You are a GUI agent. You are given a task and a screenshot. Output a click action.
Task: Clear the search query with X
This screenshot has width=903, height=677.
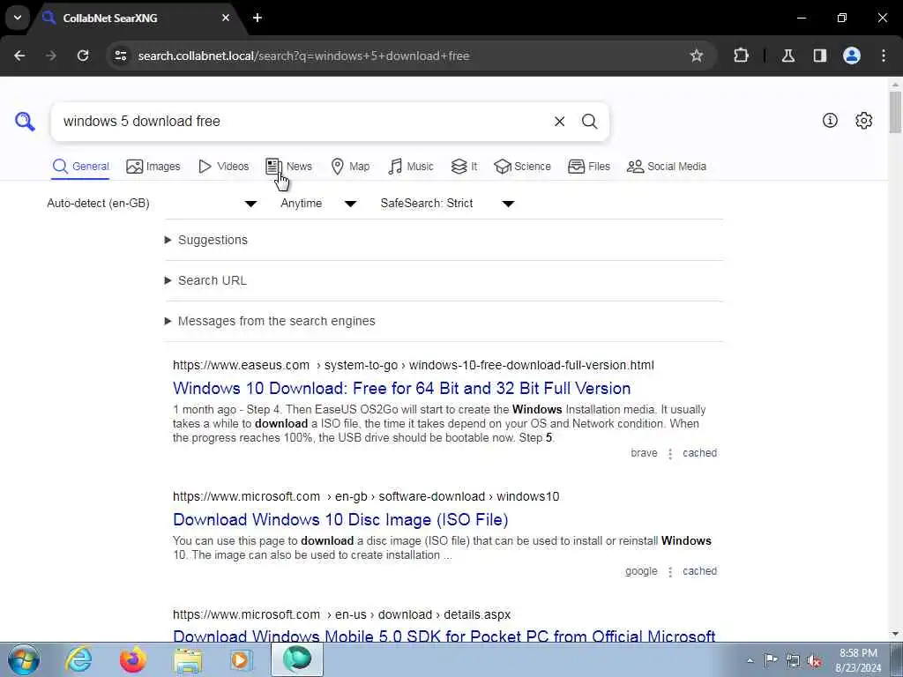(559, 122)
